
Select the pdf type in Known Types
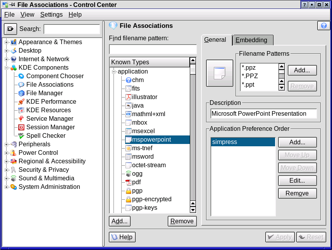coord(136,182)
